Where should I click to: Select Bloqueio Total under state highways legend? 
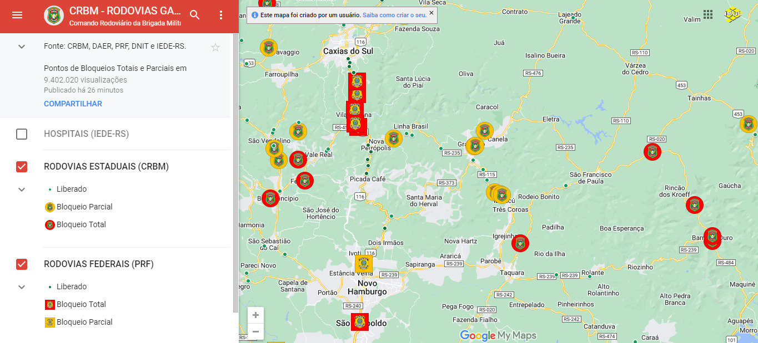pyautogui.click(x=81, y=224)
